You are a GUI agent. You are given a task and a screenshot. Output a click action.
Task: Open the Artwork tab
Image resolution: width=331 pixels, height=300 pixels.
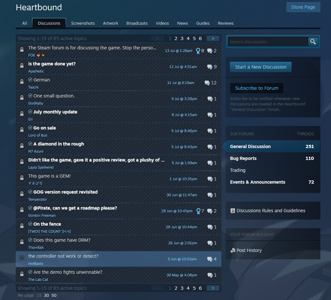tap(111, 23)
